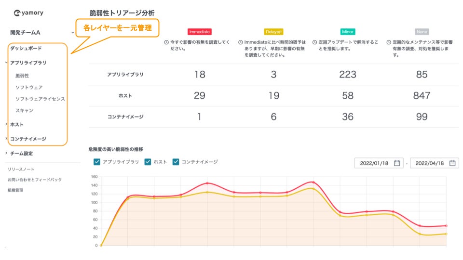
Task: Uncheck the アプリライブラリ chart checkbox
Action: point(97,162)
